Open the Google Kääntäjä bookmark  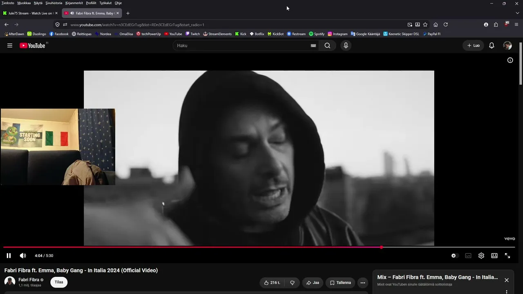pos(365,34)
